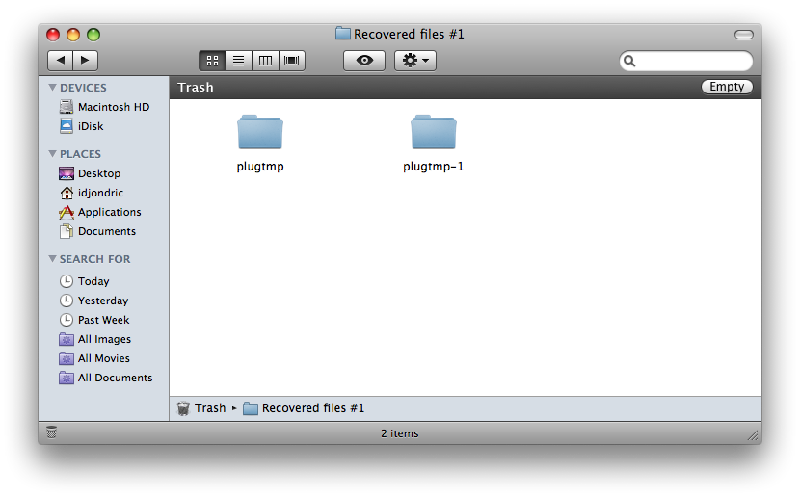Switch to list view
The image size is (800, 497).
[x=238, y=61]
